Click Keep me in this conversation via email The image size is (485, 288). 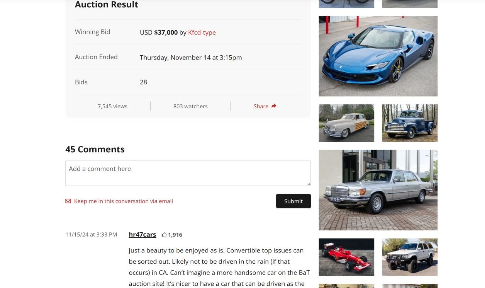pyautogui.click(x=124, y=201)
